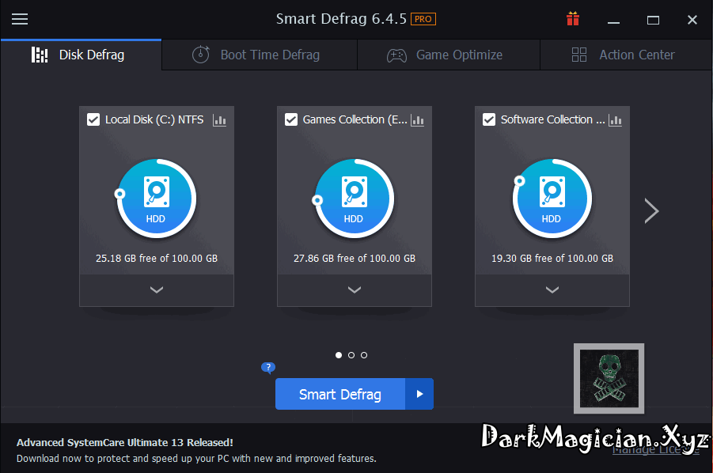Start the Smart Defrag button
Viewport: 713px width, 473px height.
click(x=340, y=394)
